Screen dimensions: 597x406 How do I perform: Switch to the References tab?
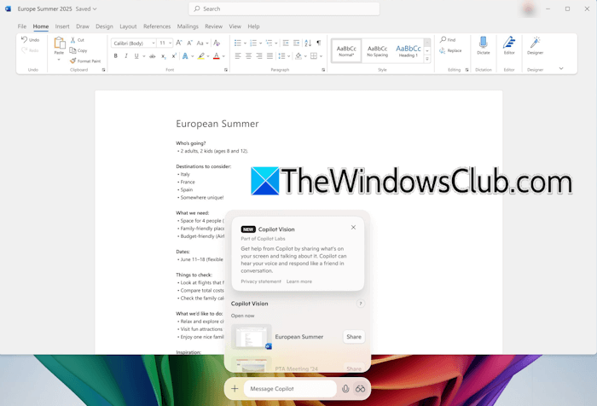click(157, 26)
